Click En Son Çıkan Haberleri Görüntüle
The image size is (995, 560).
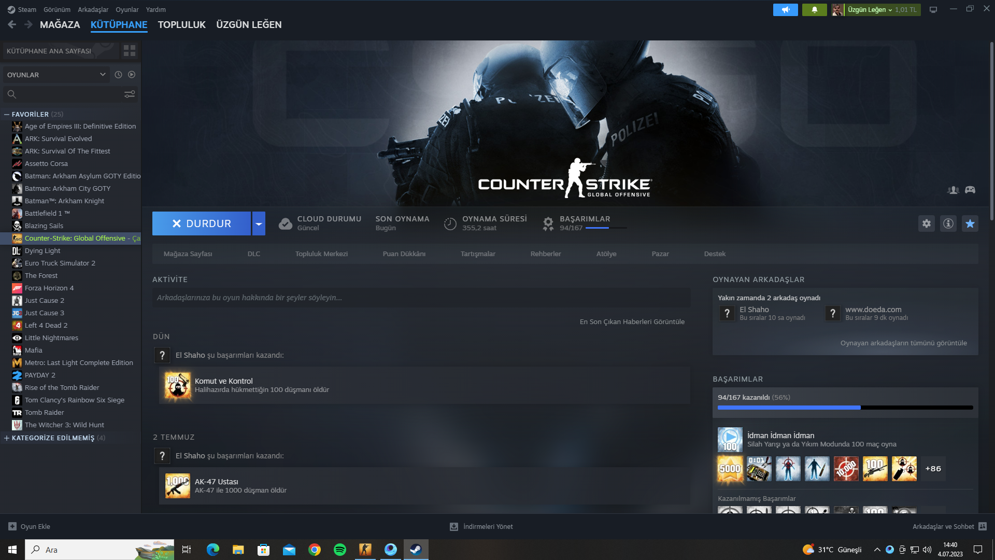coord(632,321)
